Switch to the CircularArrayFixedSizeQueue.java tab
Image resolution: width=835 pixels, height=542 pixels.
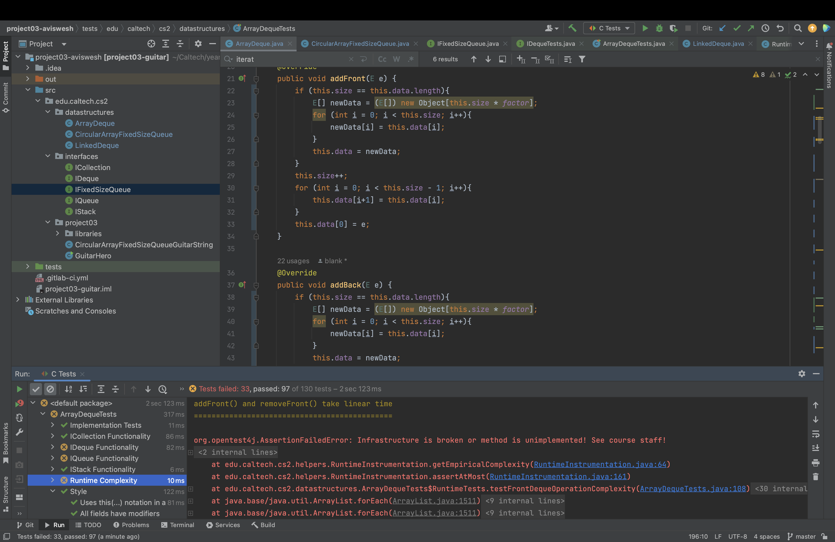click(x=360, y=44)
